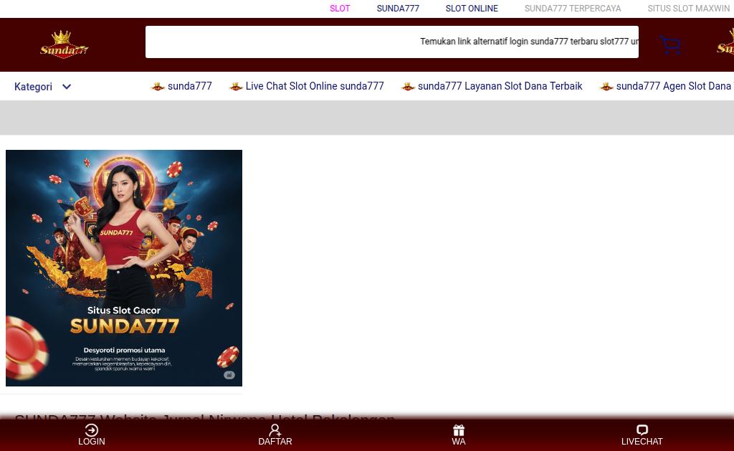Start LIVECHAT via speech bubble icon
734x451 pixels.
(x=642, y=430)
